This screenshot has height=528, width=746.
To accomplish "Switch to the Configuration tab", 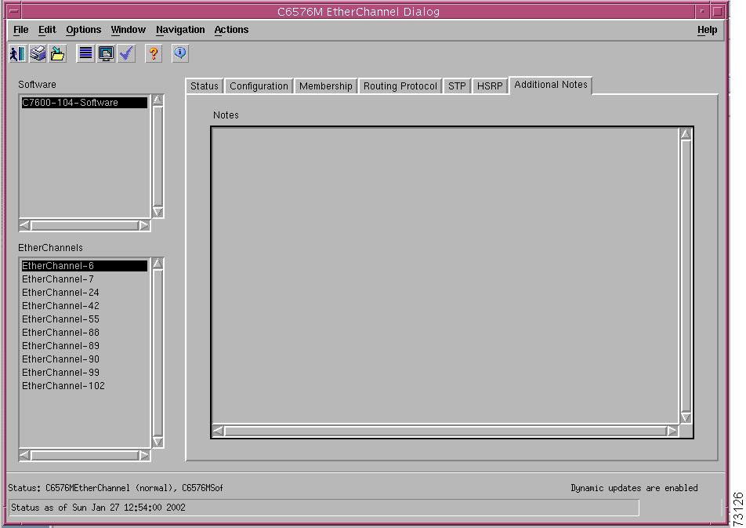I will pyautogui.click(x=259, y=86).
